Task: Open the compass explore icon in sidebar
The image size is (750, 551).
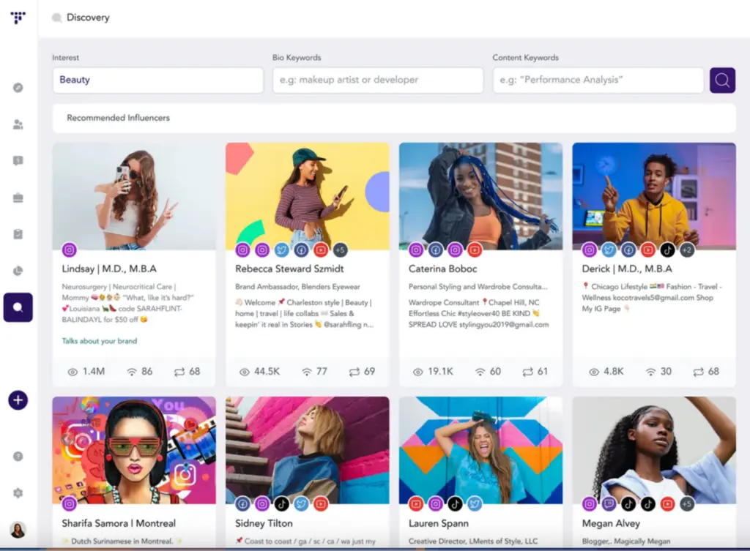Action: [18, 88]
